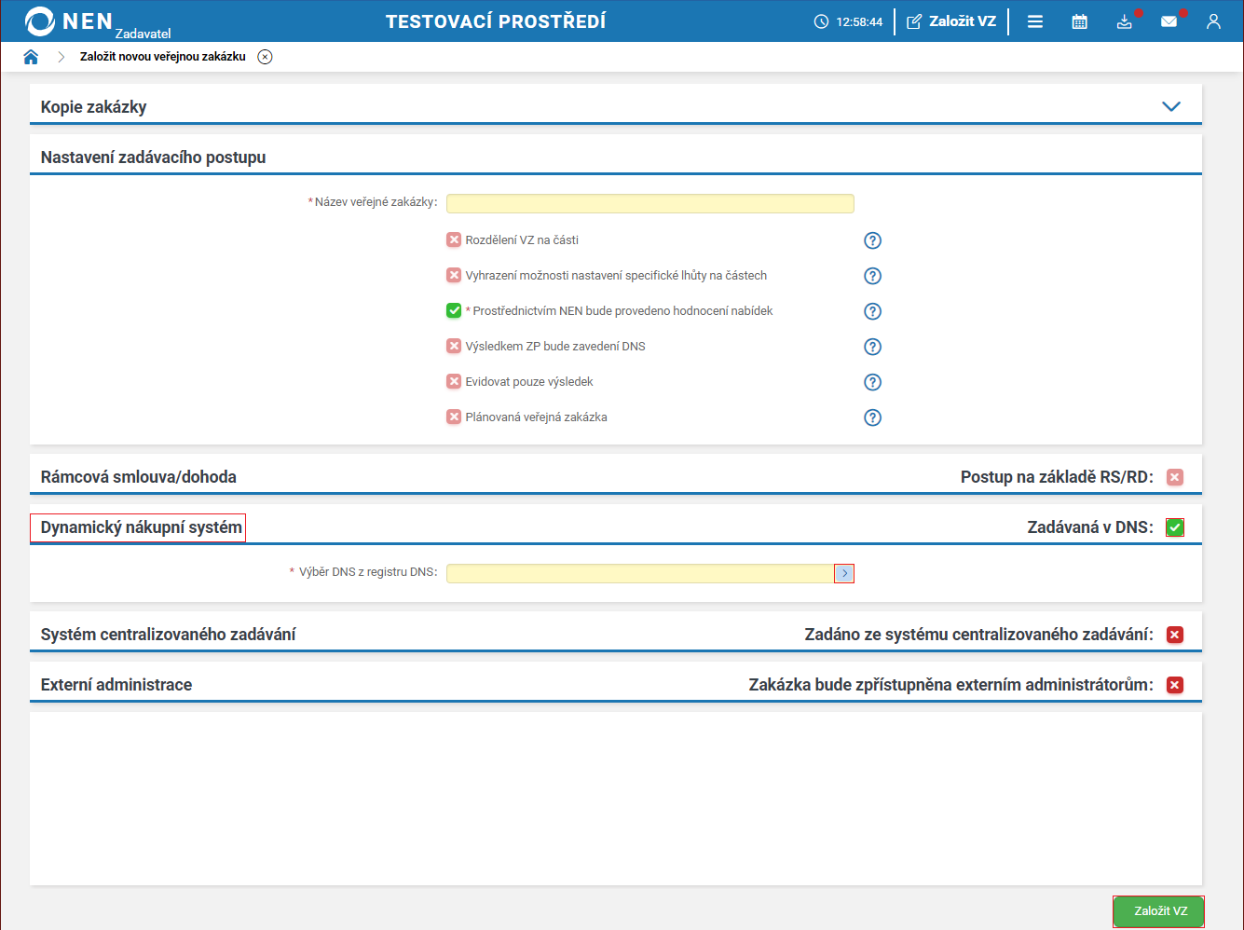Click Založit VZ in the top header
Screen dimensions: 1244x930
point(951,21)
